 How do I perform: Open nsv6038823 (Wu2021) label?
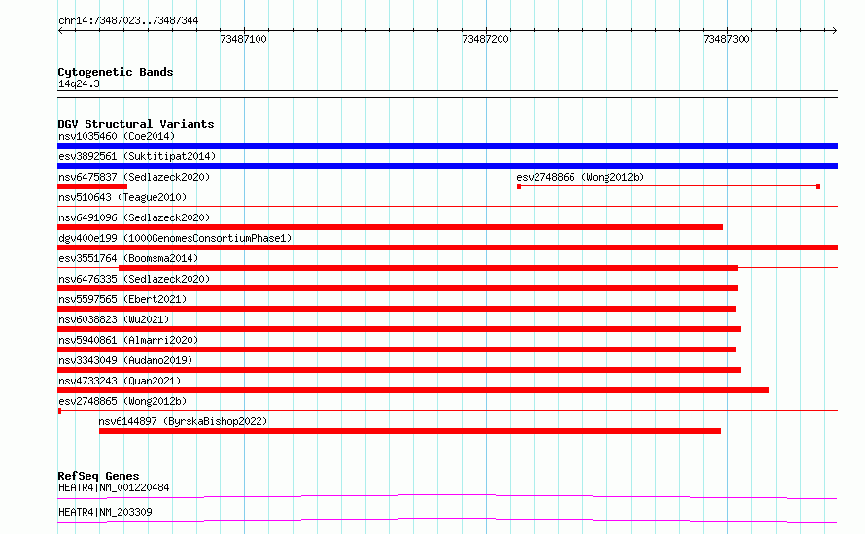(114, 319)
